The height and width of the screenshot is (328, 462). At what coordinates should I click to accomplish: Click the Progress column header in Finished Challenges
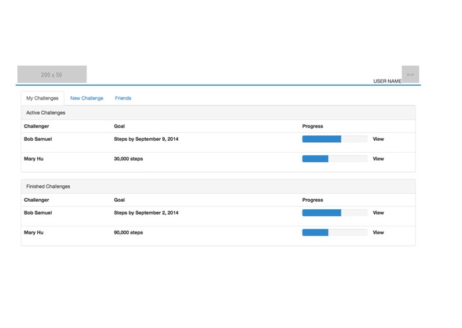312,200
